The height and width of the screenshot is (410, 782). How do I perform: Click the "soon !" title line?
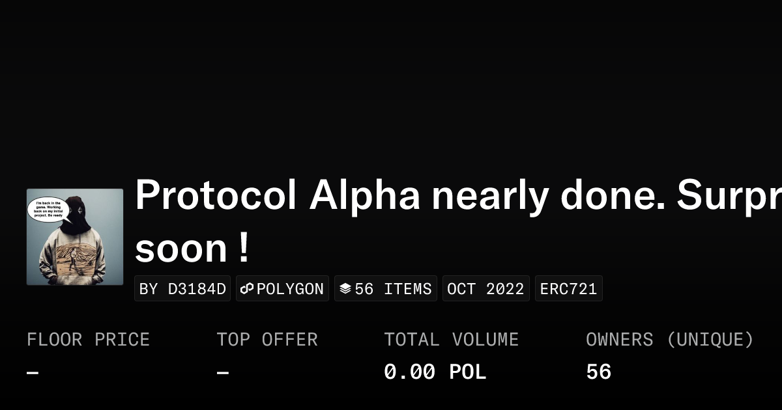click(x=192, y=249)
